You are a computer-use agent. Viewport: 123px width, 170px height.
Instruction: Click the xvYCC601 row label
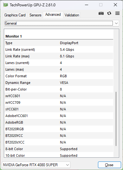click(x=13, y=96)
